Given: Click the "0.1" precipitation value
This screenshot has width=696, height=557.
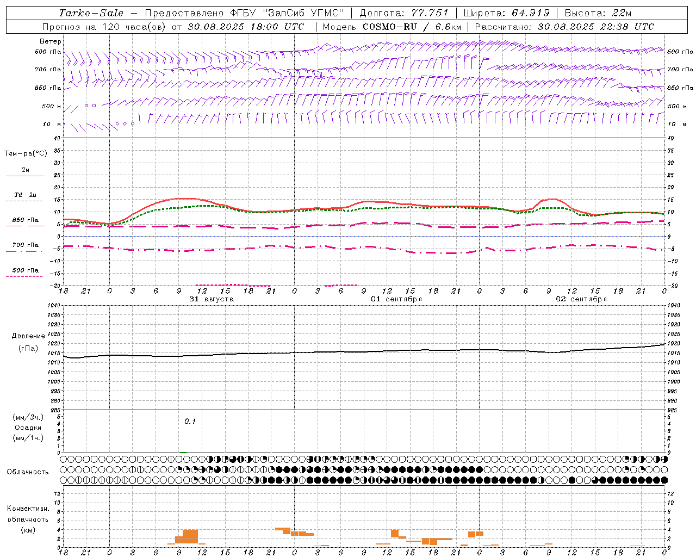Looking at the screenshot, I should tap(190, 421).
